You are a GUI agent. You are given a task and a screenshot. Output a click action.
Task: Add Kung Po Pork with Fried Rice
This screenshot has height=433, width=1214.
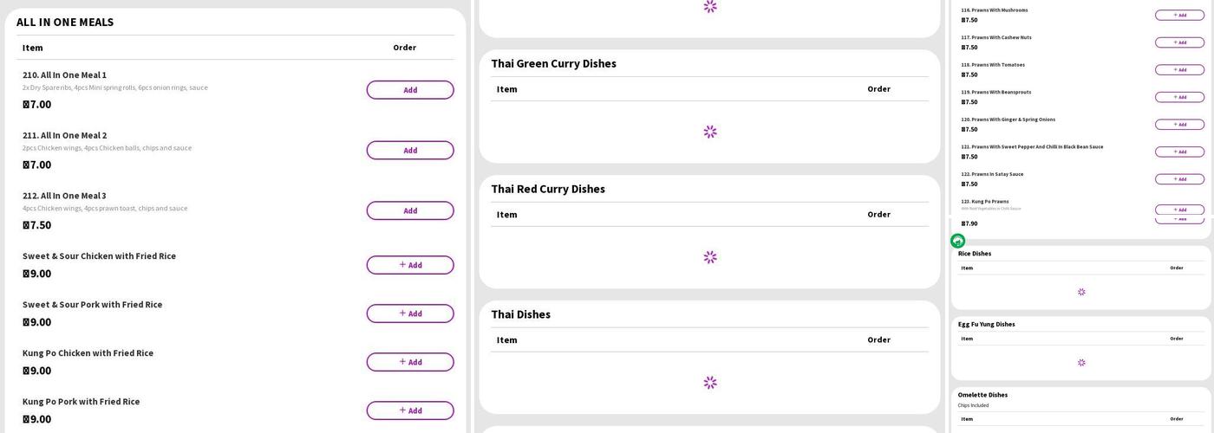(409, 410)
